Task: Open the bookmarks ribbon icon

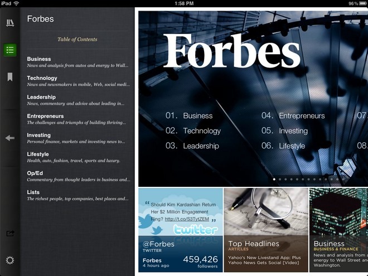Action: click(10, 77)
